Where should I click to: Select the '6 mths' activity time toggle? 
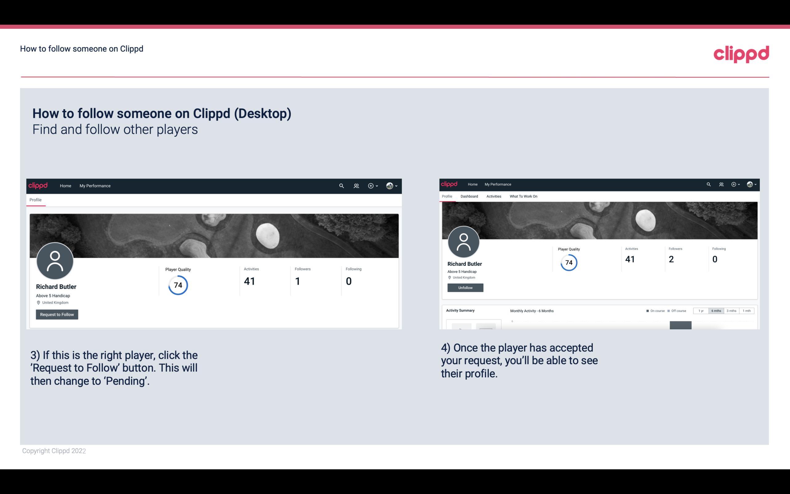click(x=716, y=310)
